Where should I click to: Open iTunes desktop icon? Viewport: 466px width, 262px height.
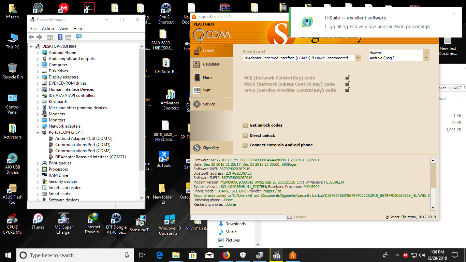[x=38, y=221]
